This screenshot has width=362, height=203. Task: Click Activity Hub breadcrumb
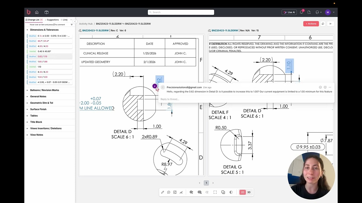(x=86, y=24)
